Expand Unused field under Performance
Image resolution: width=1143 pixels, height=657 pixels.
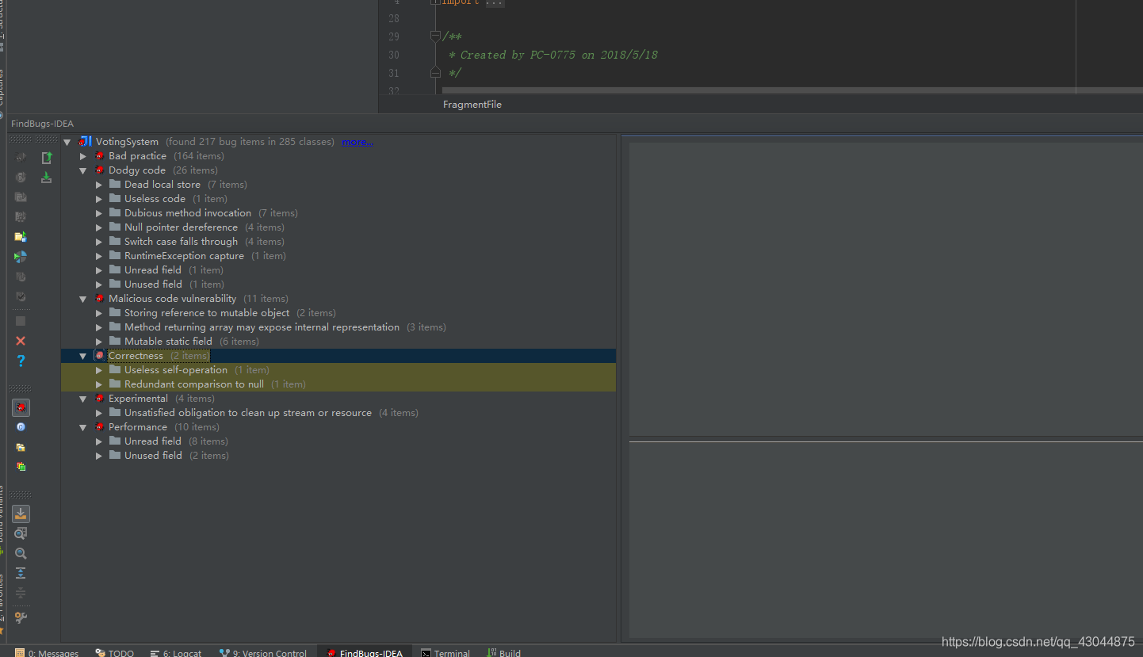pyautogui.click(x=99, y=456)
